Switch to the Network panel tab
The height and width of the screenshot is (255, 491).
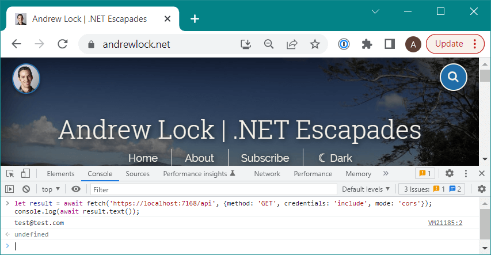click(x=267, y=174)
